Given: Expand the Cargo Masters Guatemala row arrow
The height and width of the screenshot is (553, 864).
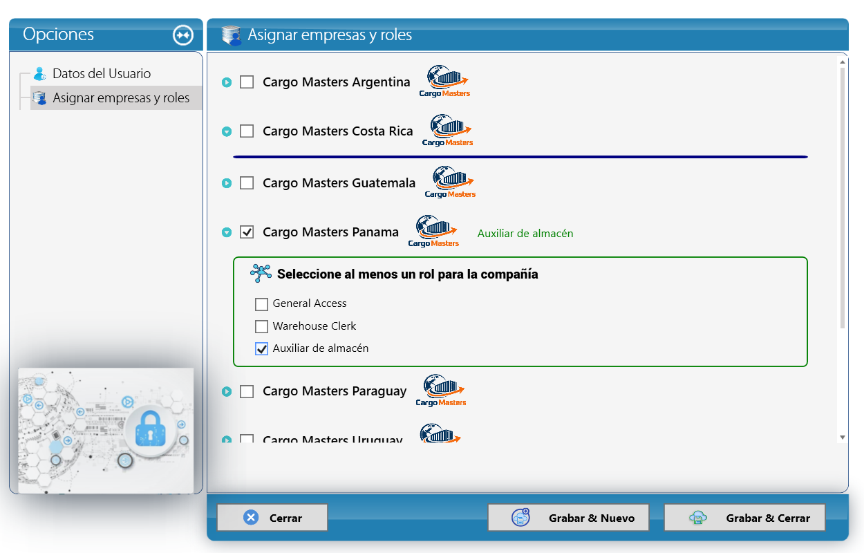Looking at the screenshot, I should [x=226, y=183].
